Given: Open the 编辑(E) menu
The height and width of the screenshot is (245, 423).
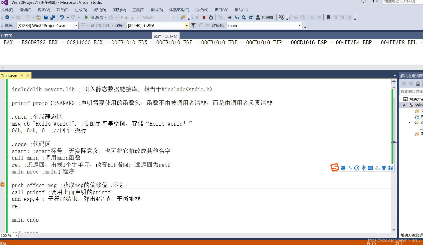Looking at the screenshot, I should tap(25, 10).
